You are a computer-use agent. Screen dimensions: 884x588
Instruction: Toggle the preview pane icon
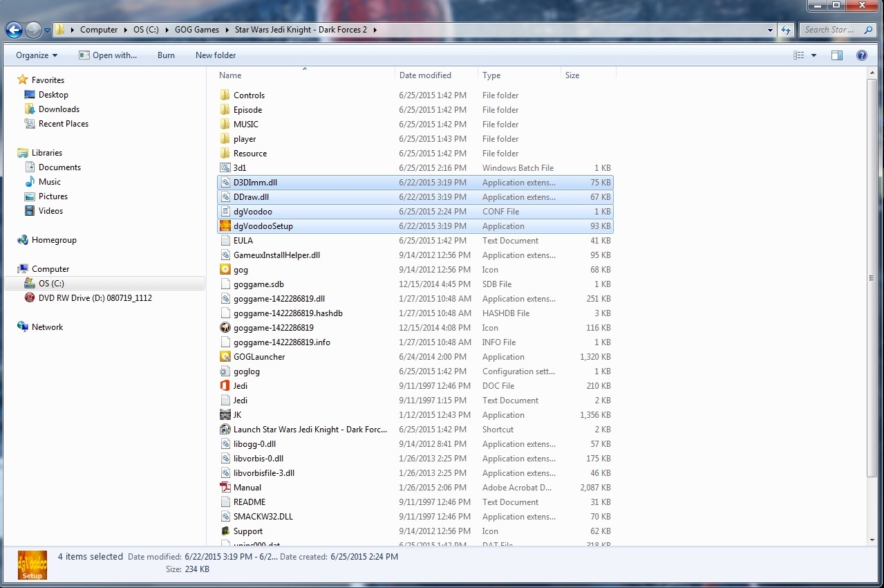(x=837, y=55)
